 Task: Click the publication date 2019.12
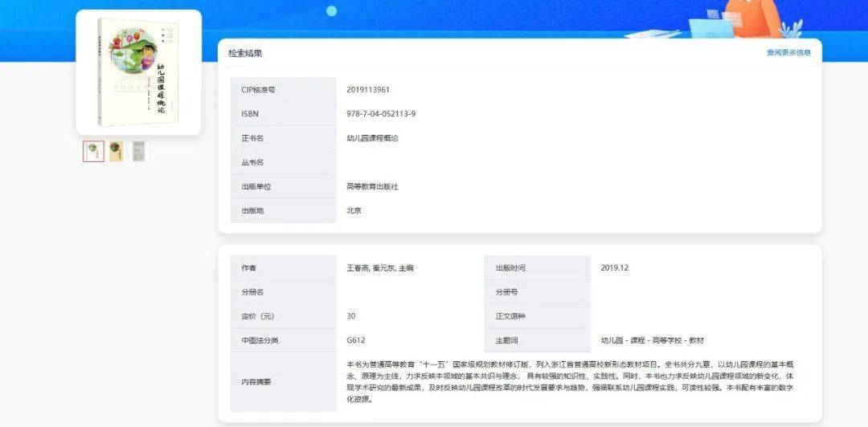click(x=615, y=268)
